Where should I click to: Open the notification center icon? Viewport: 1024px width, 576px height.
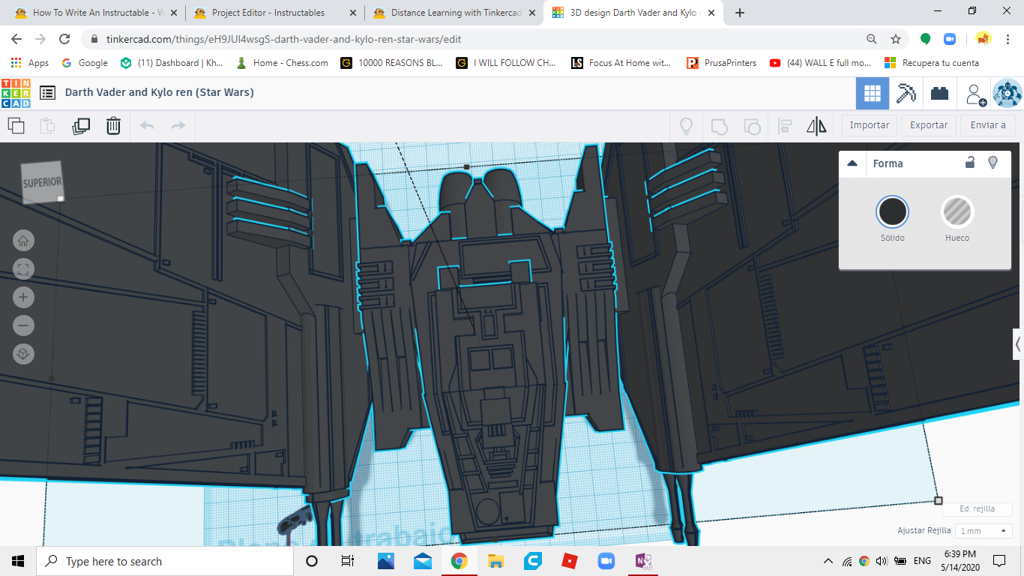[x=999, y=561]
